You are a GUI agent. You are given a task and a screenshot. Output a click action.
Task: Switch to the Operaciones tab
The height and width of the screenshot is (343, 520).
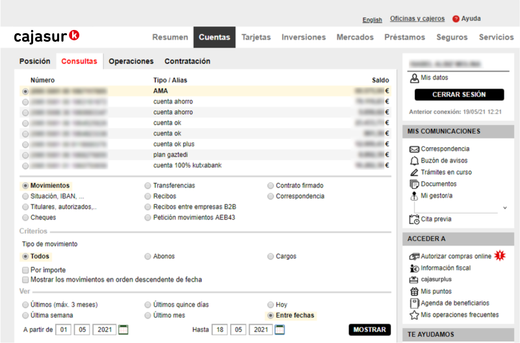(131, 61)
